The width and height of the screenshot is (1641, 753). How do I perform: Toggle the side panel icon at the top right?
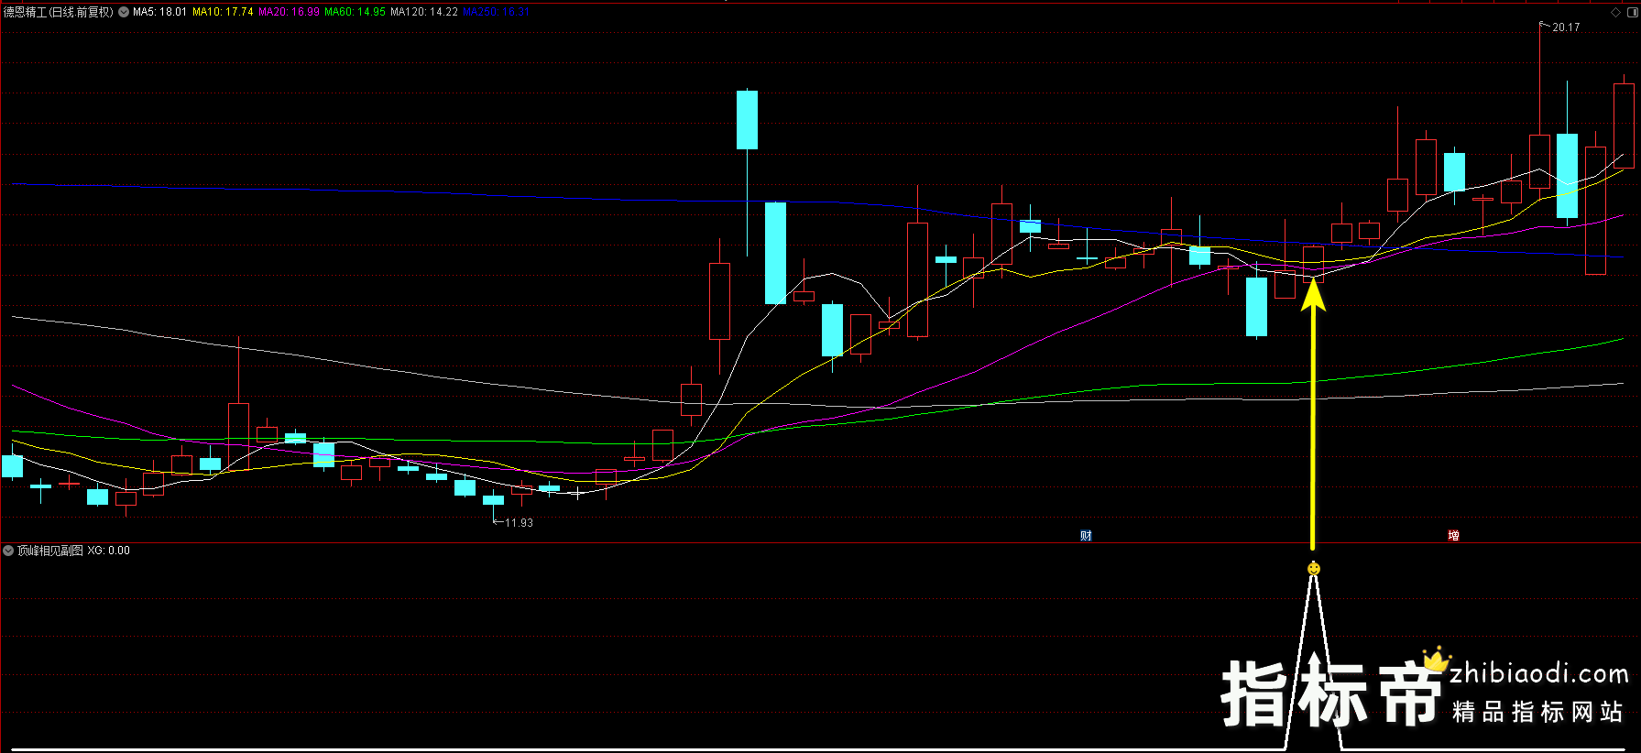[1632, 12]
